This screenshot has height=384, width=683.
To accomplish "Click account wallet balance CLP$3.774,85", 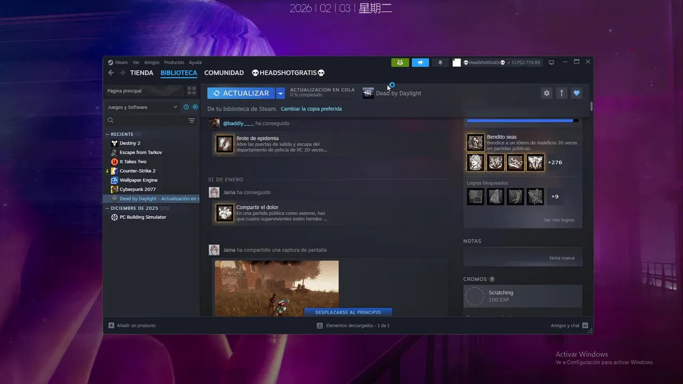I will (526, 62).
